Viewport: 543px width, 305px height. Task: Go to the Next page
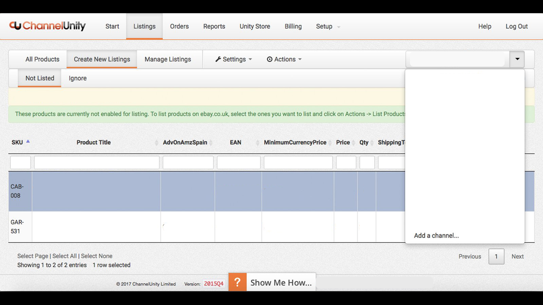point(518,256)
